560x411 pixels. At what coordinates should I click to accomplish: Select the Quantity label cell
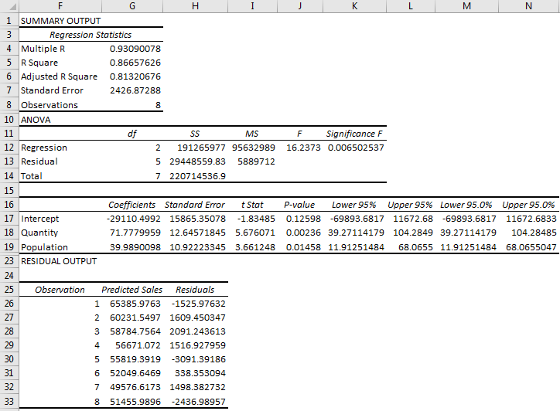click(x=60, y=233)
